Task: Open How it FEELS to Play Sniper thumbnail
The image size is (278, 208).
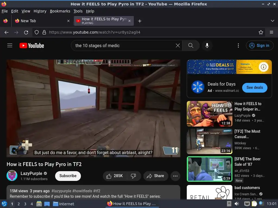Action: 209,114
